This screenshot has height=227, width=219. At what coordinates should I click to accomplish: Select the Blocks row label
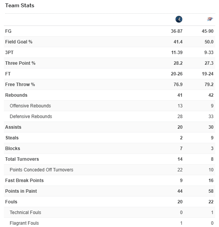pyautogui.click(x=13, y=149)
